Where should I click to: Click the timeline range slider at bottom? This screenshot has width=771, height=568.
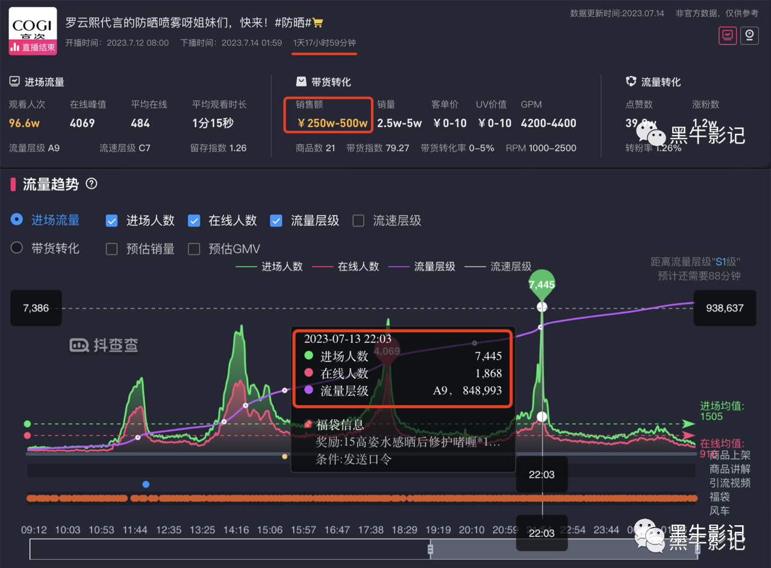click(430, 549)
